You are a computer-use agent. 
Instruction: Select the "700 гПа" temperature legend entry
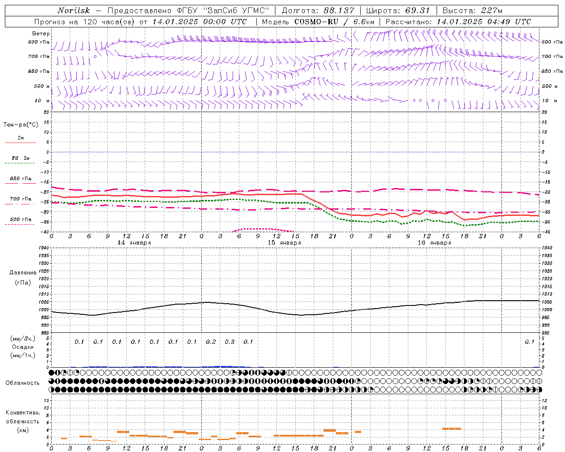[x=21, y=199]
